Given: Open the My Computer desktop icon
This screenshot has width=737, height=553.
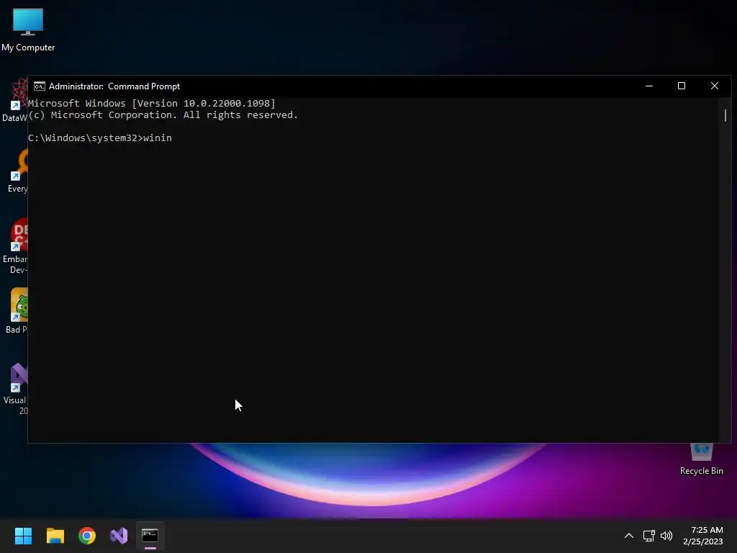Looking at the screenshot, I should [28, 30].
